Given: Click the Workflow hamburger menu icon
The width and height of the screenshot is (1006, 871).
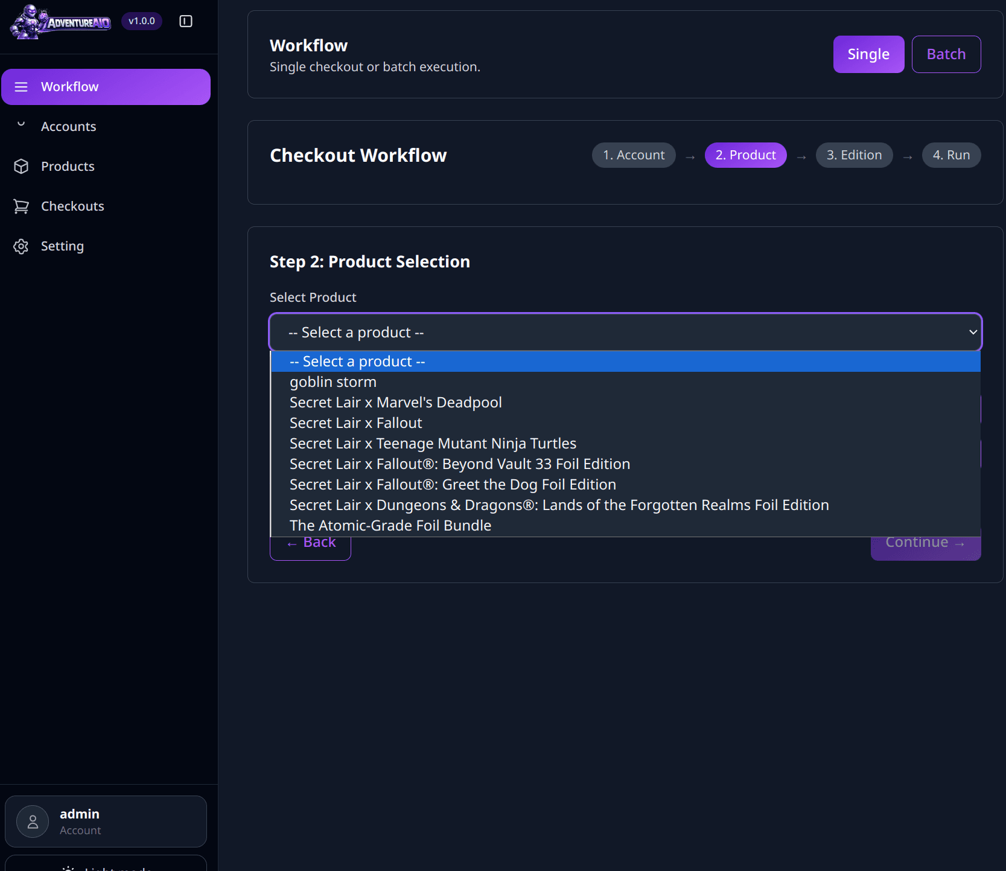Looking at the screenshot, I should (x=21, y=87).
